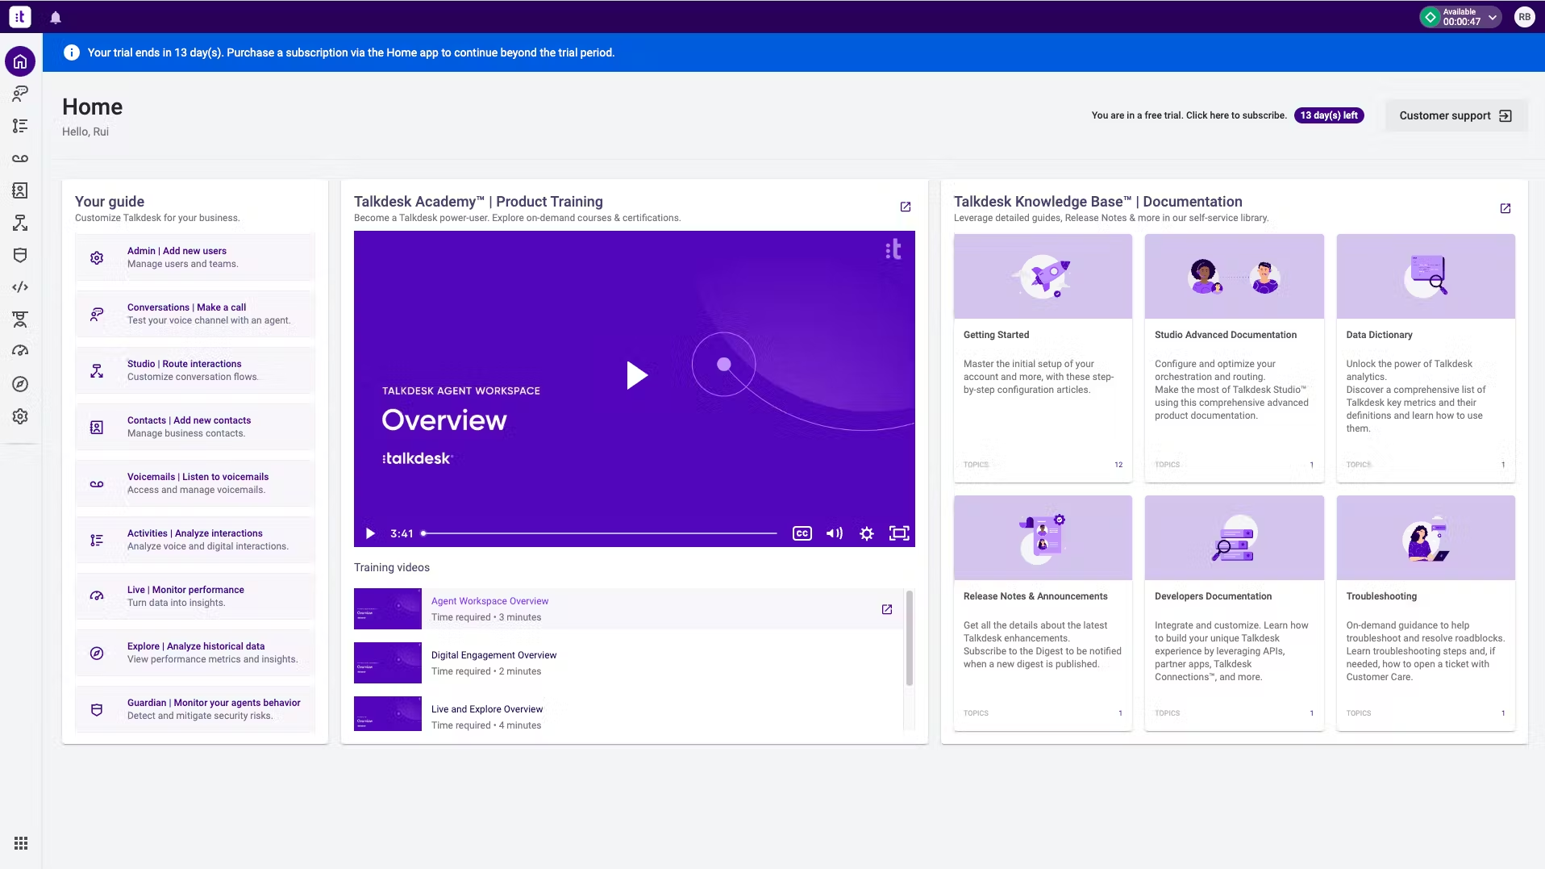Screen dimensions: 1545x869
Task: Open Conversations | Make a call guide
Action: click(x=195, y=314)
